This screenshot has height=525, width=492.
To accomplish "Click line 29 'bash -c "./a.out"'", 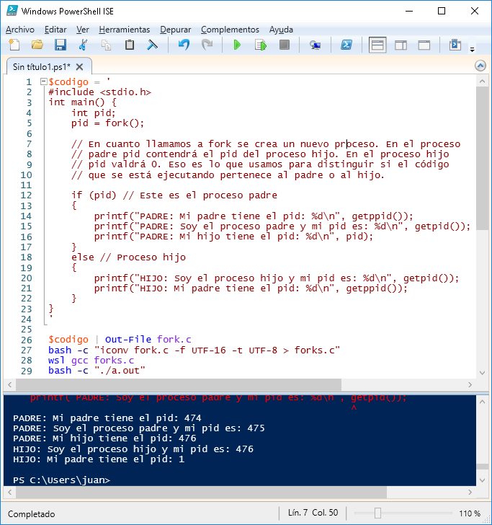I will [x=97, y=371].
